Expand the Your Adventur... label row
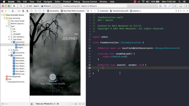Viewport: 189px width, 106px height. click(x=9, y=37)
